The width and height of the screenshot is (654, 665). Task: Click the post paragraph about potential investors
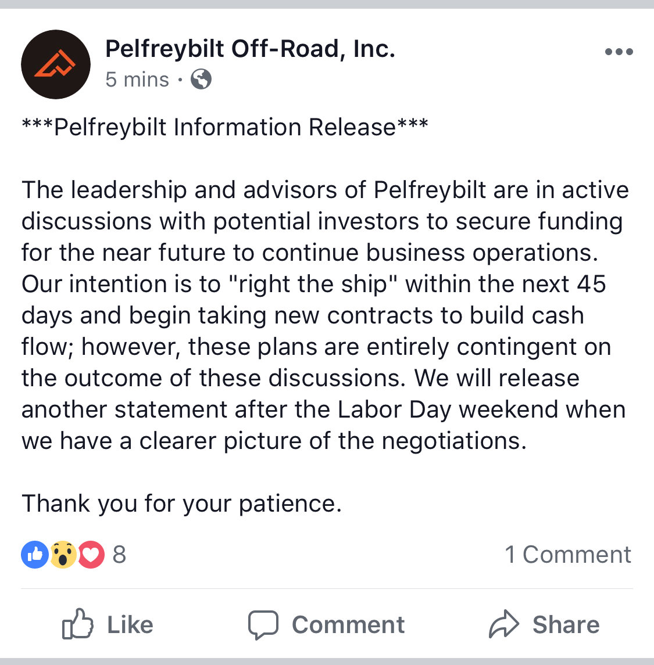pyautogui.click(x=325, y=315)
